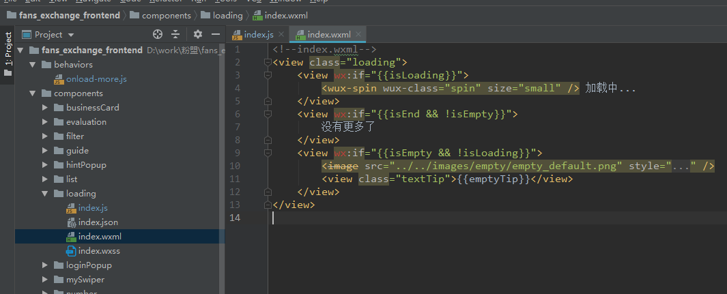Open Project panel settings gear

(198, 34)
